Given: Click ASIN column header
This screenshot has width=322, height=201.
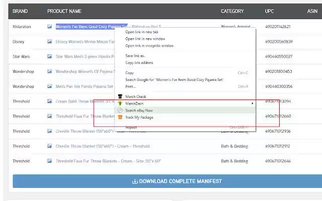Looking at the screenshot, I should coord(312,11).
